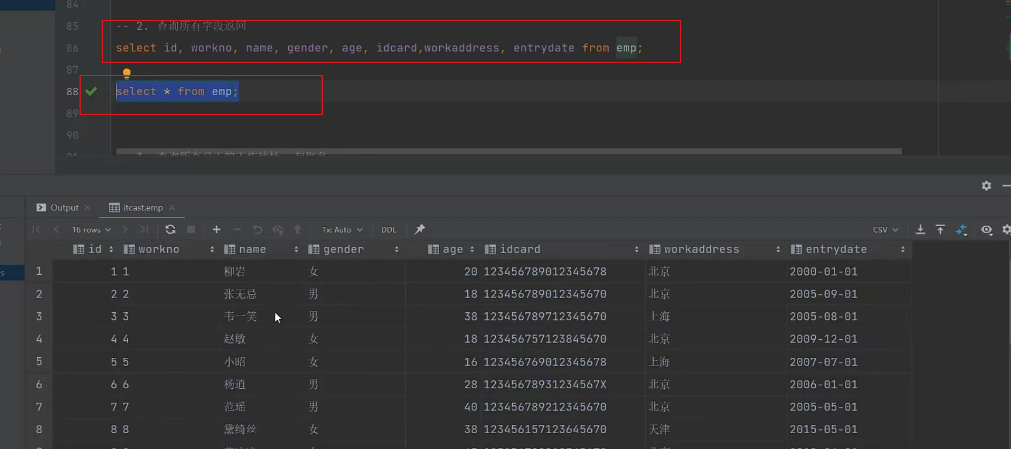The height and width of the screenshot is (449, 1011).
Task: Sort by the workno column header
Action: click(170, 250)
